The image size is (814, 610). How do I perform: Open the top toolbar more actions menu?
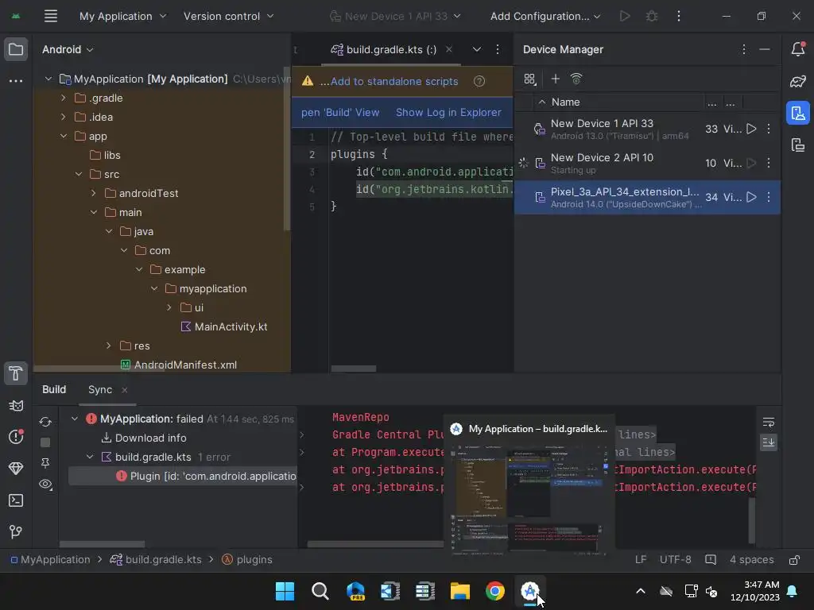[x=679, y=16]
